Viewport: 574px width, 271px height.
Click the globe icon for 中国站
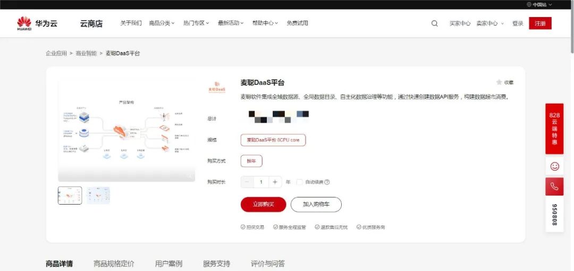(529, 4)
